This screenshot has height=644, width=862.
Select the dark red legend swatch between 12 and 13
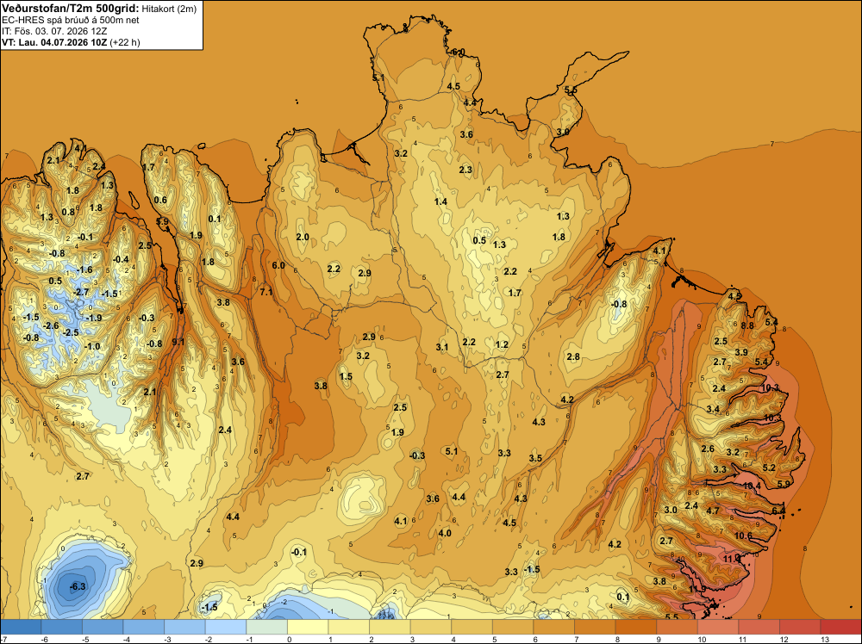[801, 627]
